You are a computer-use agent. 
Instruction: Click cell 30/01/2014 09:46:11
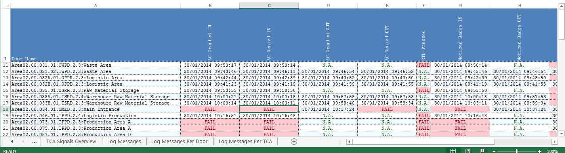[269, 71]
